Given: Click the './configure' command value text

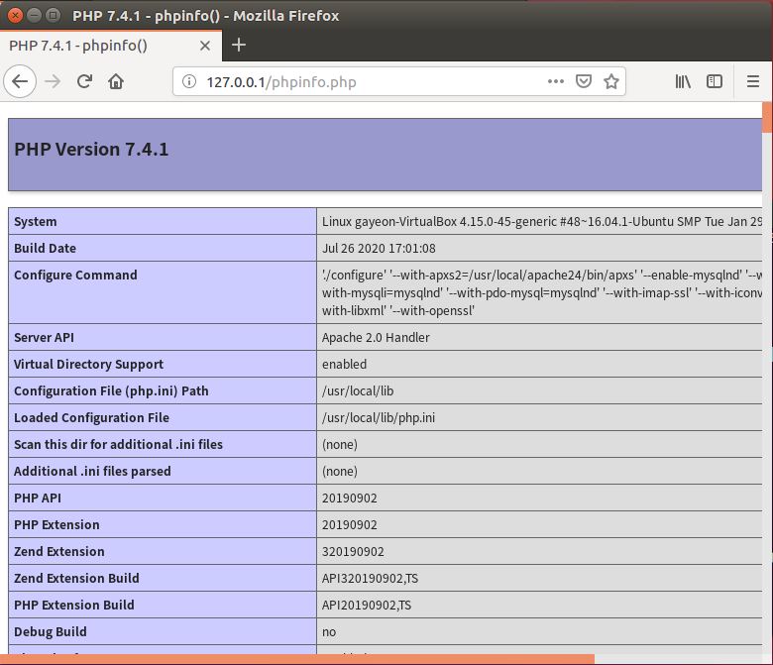Looking at the screenshot, I should (x=542, y=292).
